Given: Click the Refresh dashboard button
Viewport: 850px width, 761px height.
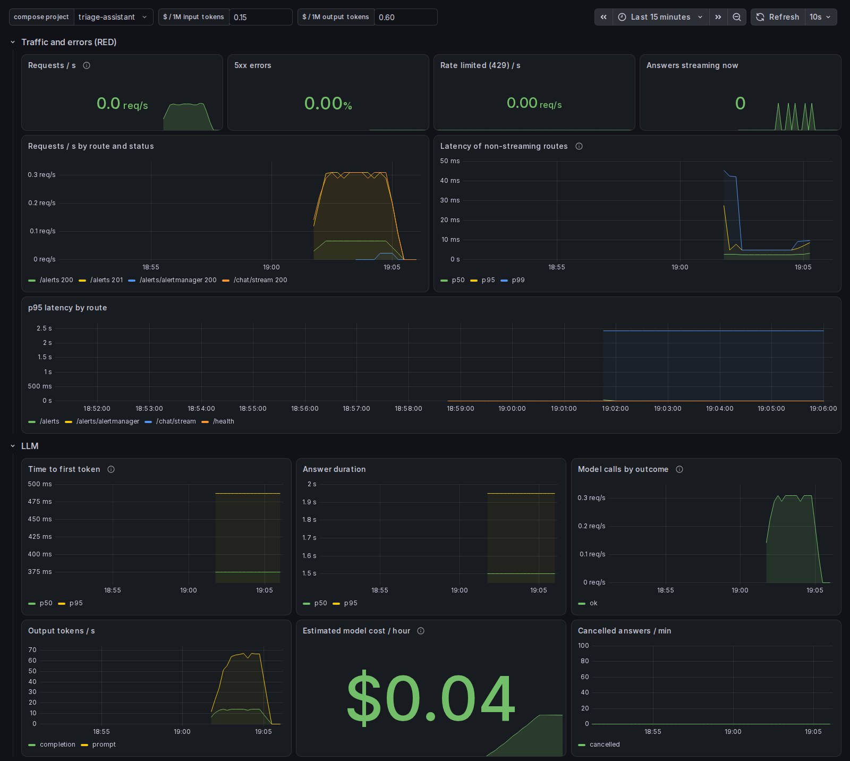Looking at the screenshot, I should pos(778,17).
